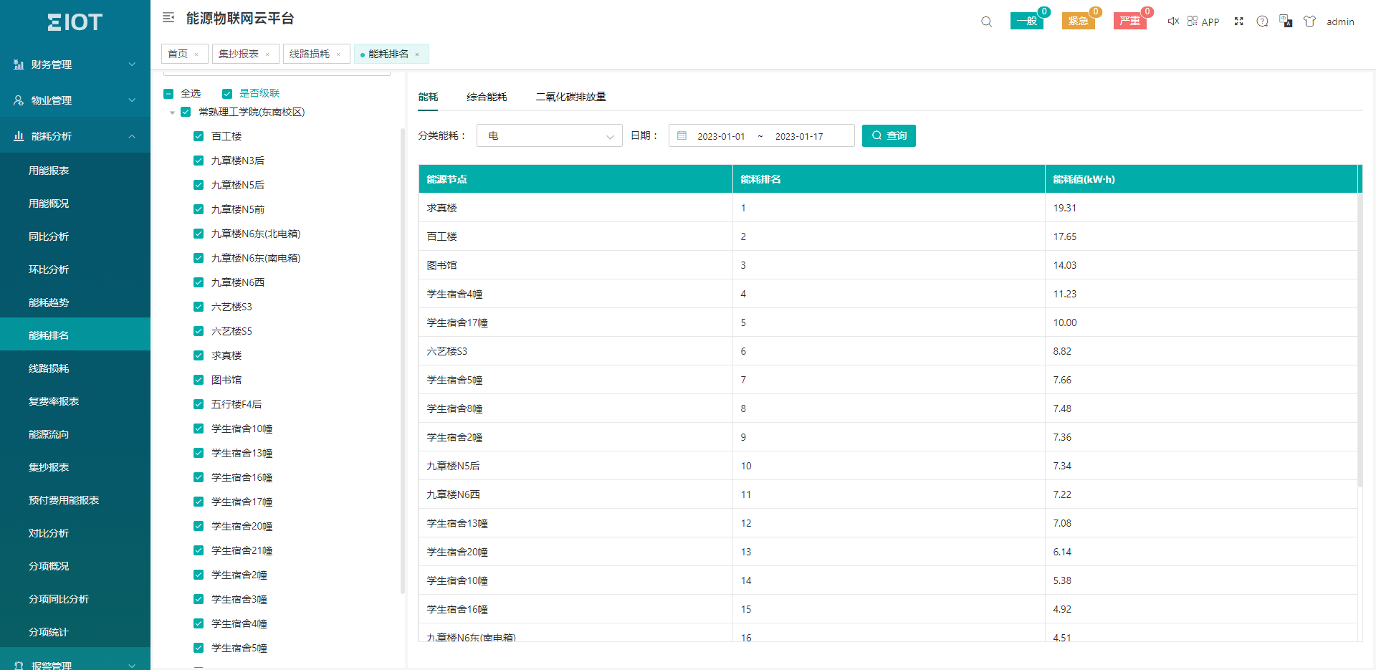Open the 集抄报表 page tab
Viewport: 1376px width, 670px height.
pos(239,54)
